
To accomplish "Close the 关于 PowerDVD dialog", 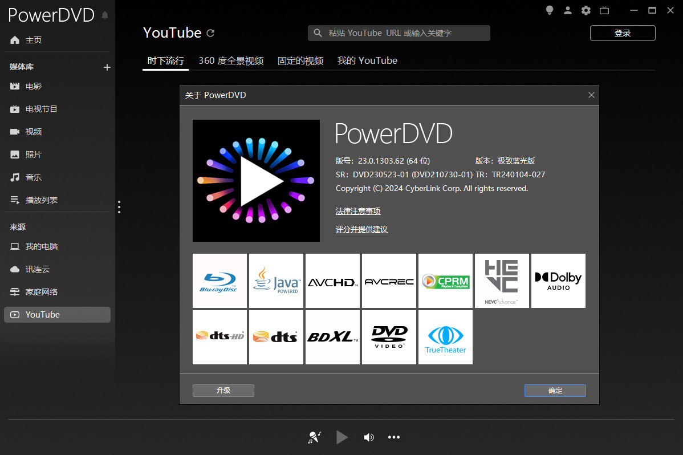I will point(591,95).
